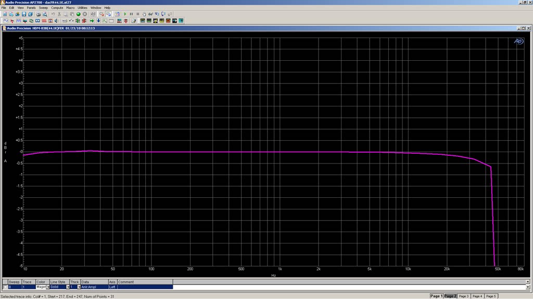Click the green circle Go icon
The height and width of the screenshot is (299, 533).
(x=79, y=14)
